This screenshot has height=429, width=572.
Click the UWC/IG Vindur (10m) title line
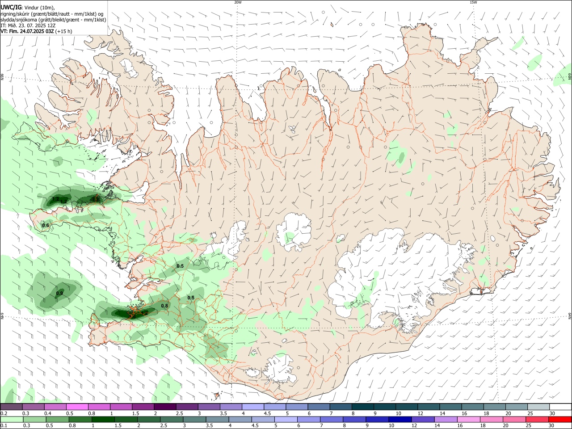click(27, 8)
